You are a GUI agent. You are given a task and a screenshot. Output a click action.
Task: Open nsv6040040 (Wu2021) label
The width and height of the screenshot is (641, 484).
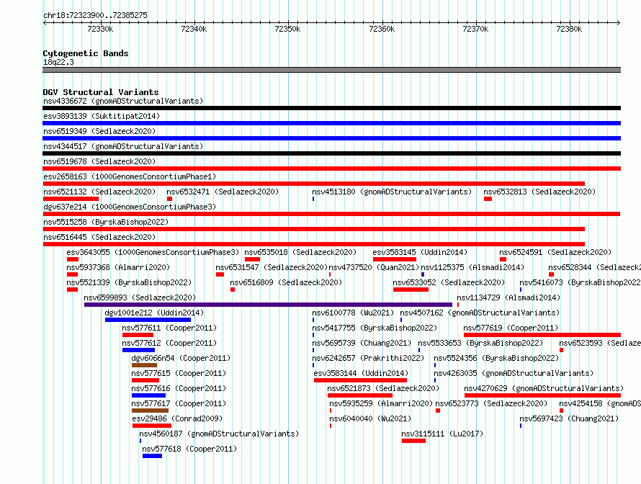pos(370,418)
